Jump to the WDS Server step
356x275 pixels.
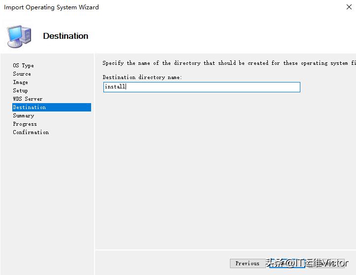coord(28,99)
